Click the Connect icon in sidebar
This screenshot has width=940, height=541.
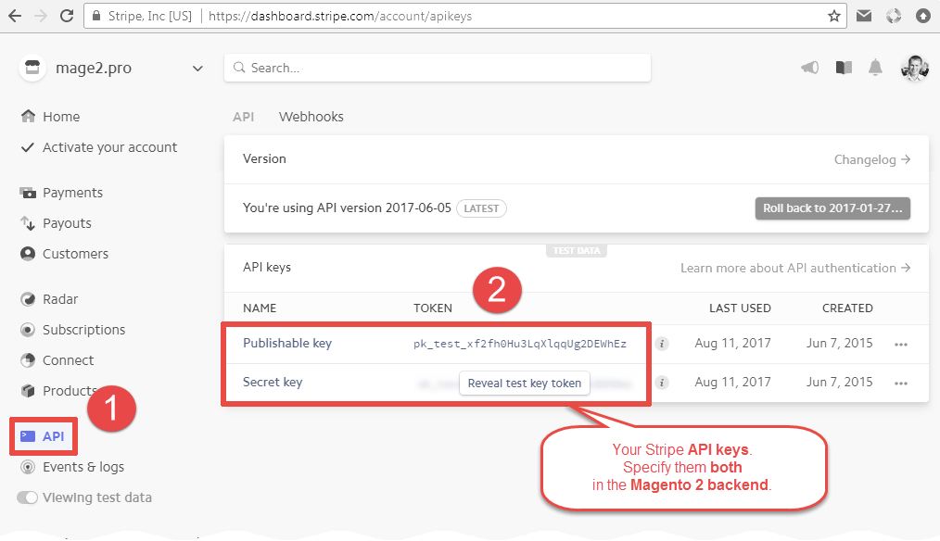click(28, 360)
